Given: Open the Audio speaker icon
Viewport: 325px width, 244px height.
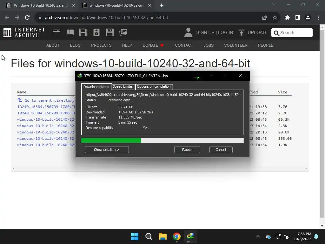Looking at the screenshot, I should pos(96,32).
